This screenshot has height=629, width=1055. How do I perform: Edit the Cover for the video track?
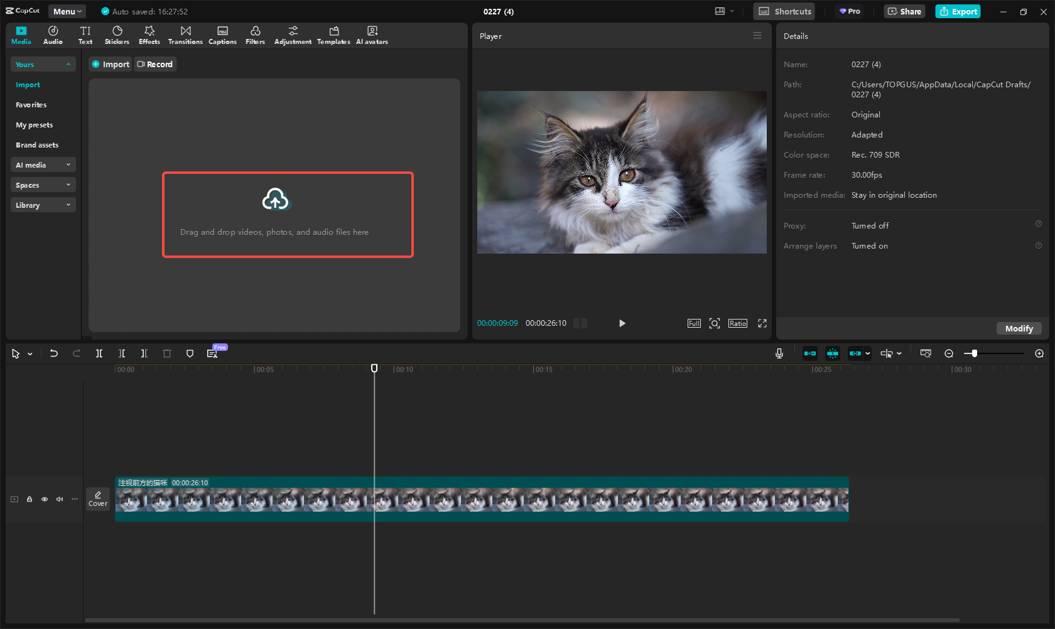point(98,499)
